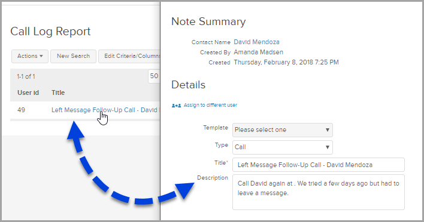The width and height of the screenshot is (424, 222).
Task: Sort by the Title column header
Action: tap(58, 92)
